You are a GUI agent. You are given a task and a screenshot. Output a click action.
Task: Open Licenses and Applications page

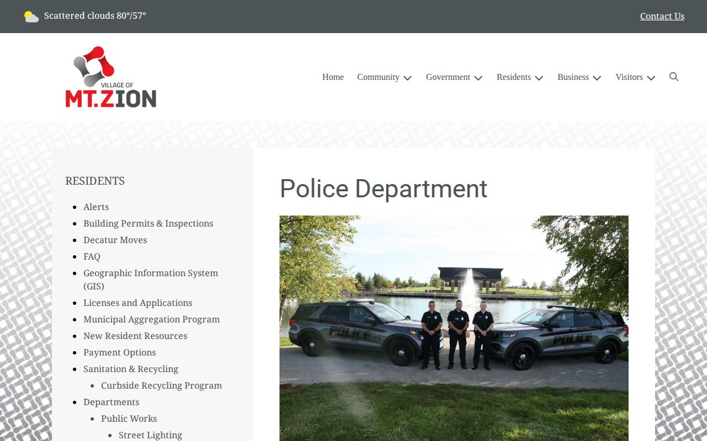[x=138, y=303]
